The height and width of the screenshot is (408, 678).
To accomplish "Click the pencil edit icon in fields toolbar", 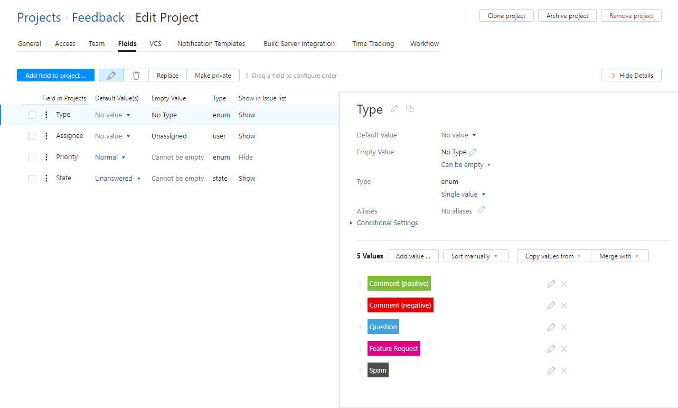I will [x=111, y=76].
